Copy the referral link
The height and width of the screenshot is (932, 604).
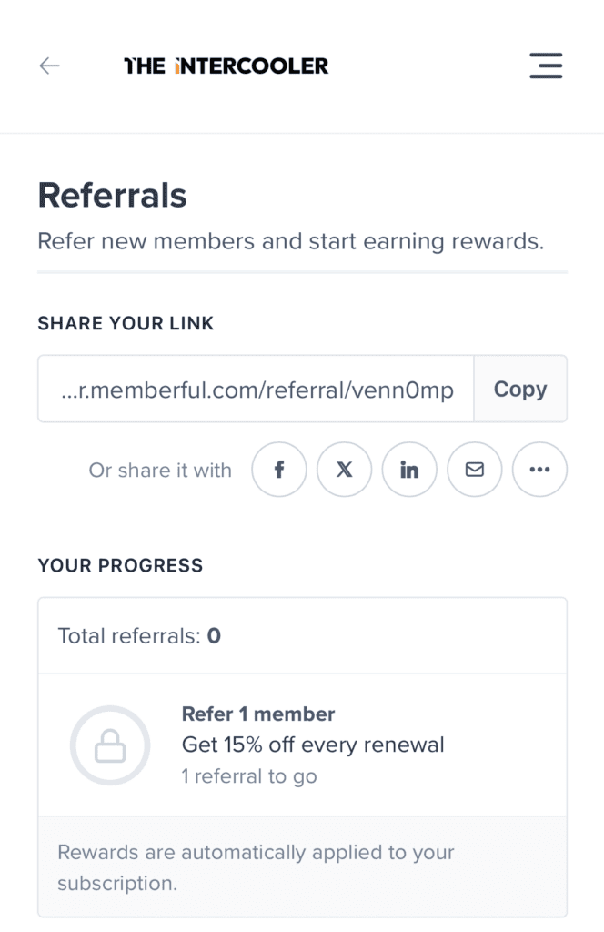pos(519,389)
